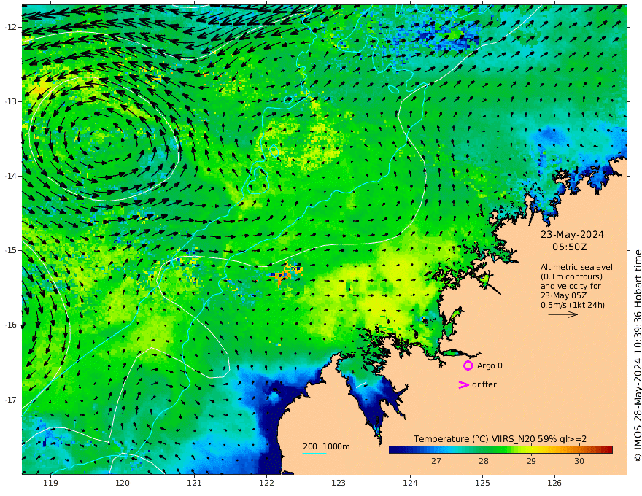Click the 'Argo 0' legend label
The width and height of the screenshot is (642, 496).
(x=490, y=365)
